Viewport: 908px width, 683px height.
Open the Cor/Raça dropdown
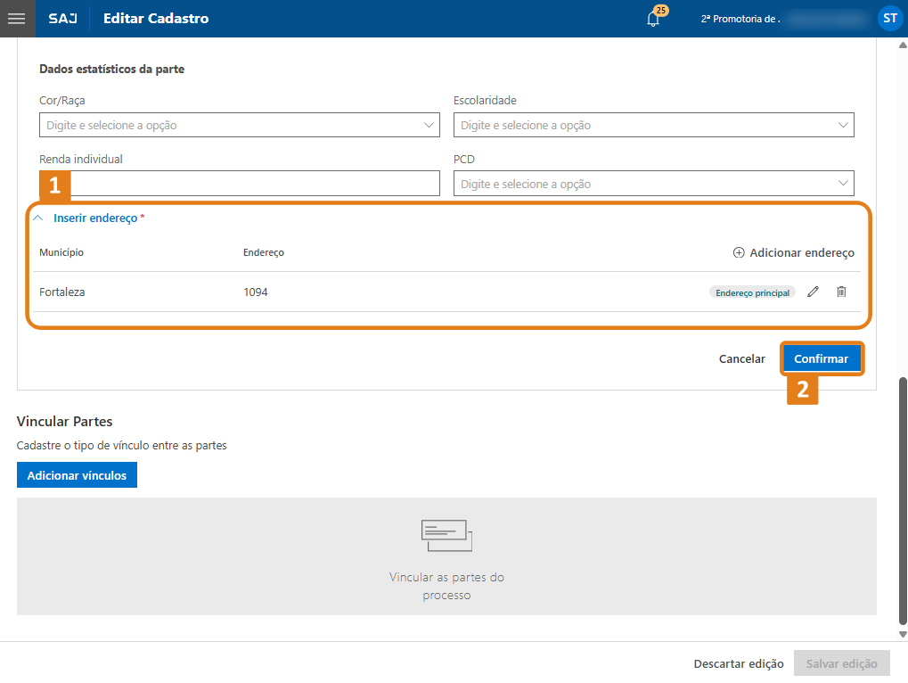tap(239, 126)
